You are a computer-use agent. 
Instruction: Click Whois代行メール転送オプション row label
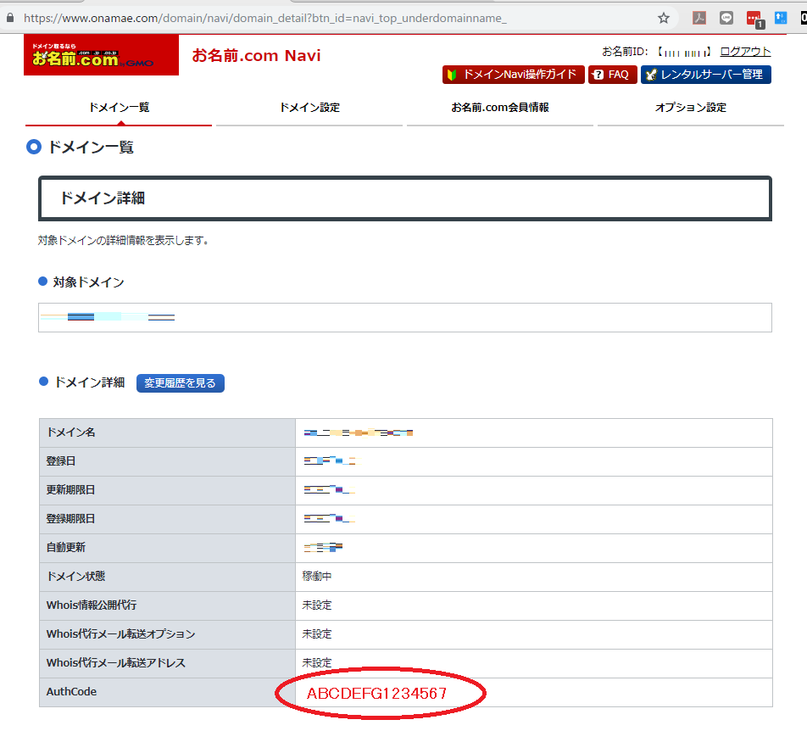[121, 634]
